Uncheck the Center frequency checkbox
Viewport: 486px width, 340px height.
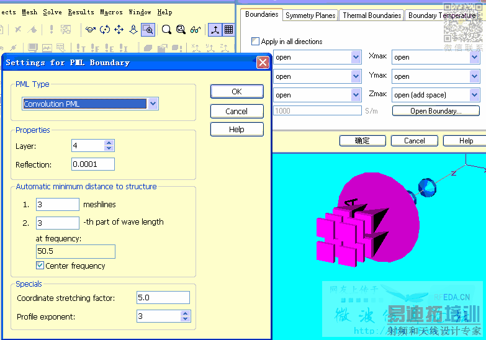pyautogui.click(x=40, y=266)
